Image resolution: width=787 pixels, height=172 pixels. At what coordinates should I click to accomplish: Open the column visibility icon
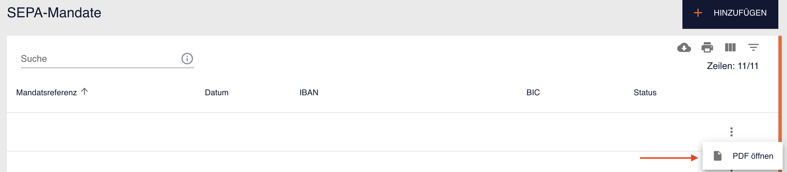click(730, 48)
